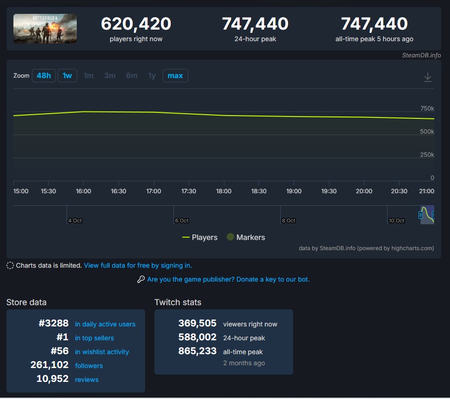Click the 6 Oct label in navigator
This screenshot has width=450, height=399.
[x=182, y=221]
